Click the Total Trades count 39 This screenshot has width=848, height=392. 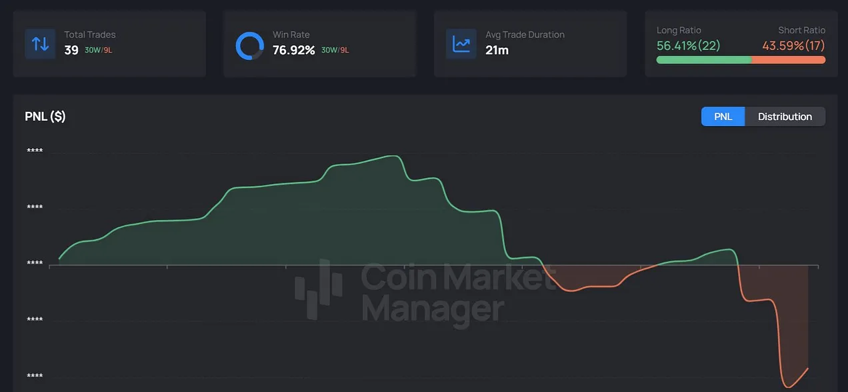tap(71, 50)
